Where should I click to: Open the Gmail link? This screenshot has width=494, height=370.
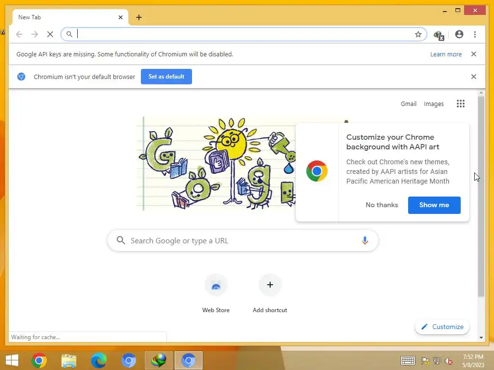409,104
